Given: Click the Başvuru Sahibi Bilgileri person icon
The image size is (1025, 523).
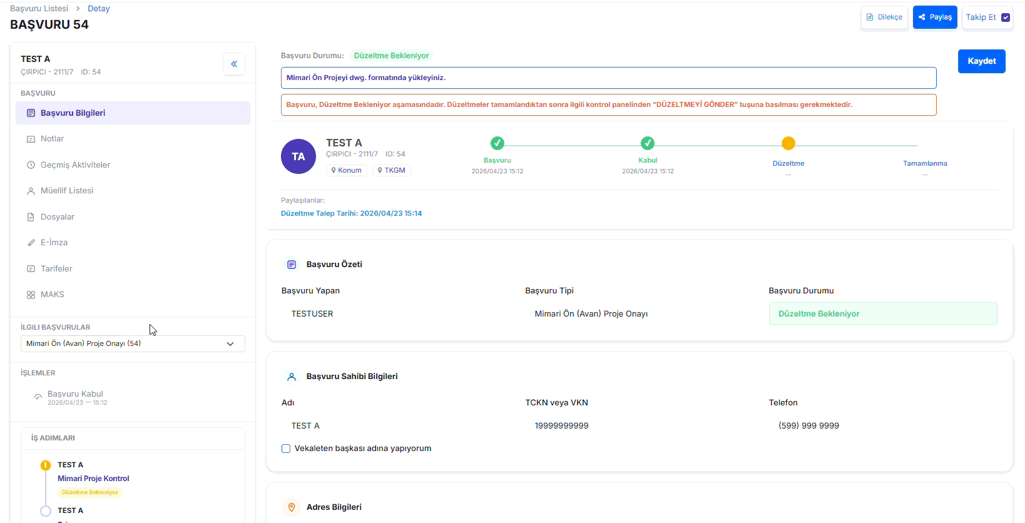Looking at the screenshot, I should (292, 377).
